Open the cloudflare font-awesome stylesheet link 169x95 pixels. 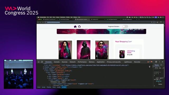(97, 65)
